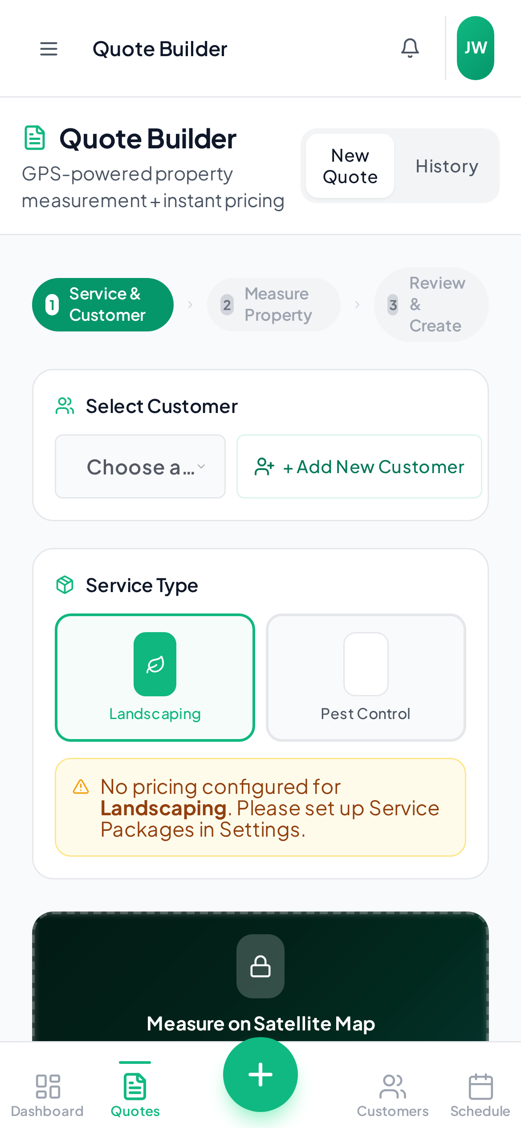The image size is (521, 1128).
Task: Expand step 2 Measure Property
Action: coord(273,304)
